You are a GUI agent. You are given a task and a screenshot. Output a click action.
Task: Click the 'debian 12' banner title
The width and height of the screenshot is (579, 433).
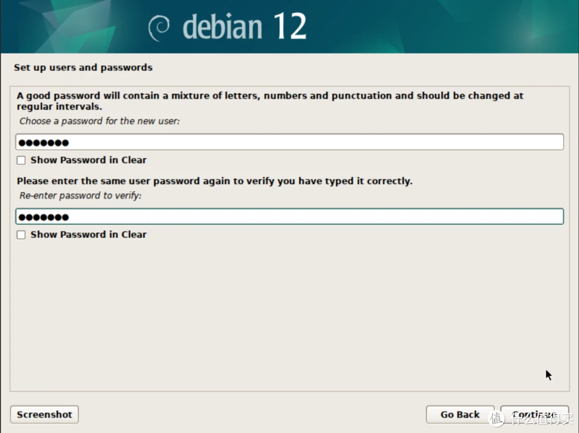tap(244, 27)
